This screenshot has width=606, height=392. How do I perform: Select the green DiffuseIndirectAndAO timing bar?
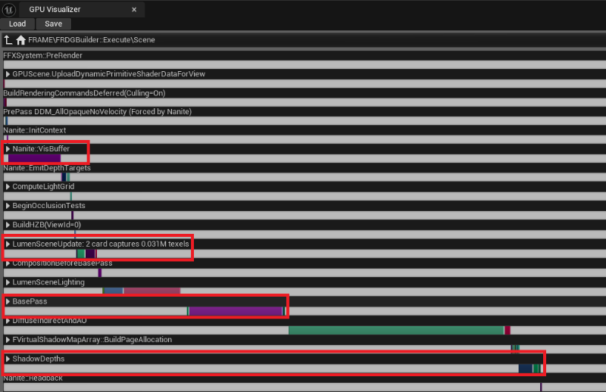click(396, 330)
